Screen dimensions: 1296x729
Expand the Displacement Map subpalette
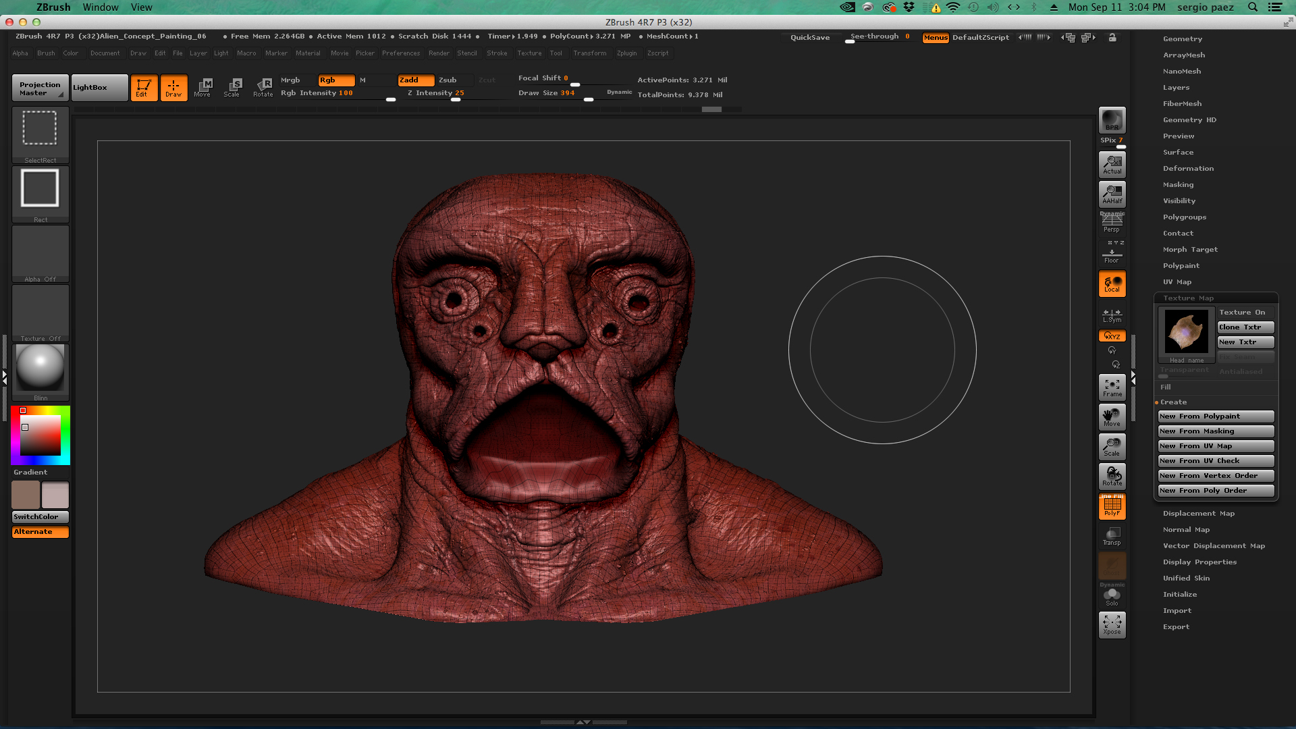1198,514
